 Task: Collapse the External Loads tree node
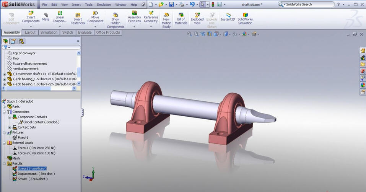point(4,143)
